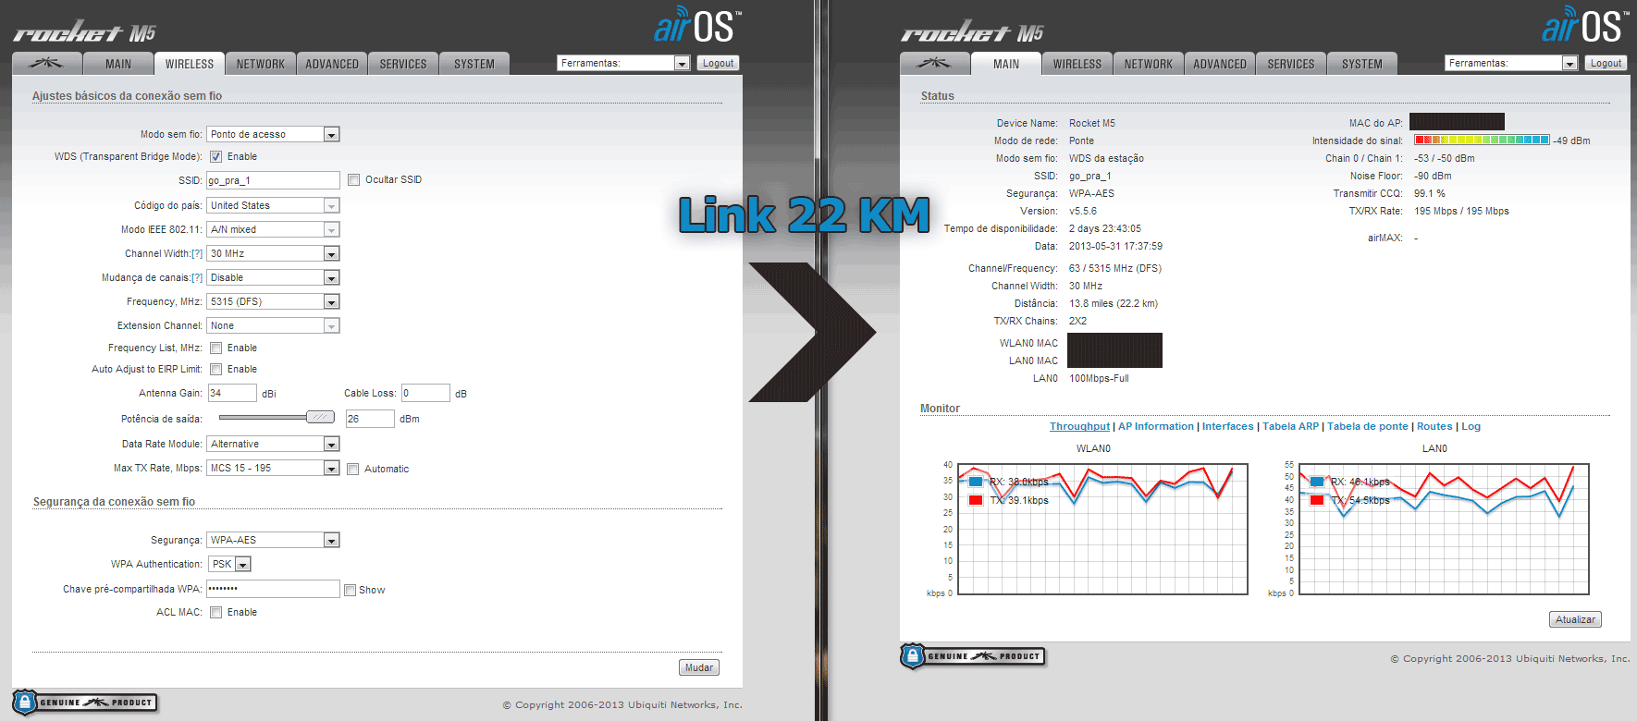Open the Extension Channel dropdown
The width and height of the screenshot is (1637, 721).
click(273, 325)
